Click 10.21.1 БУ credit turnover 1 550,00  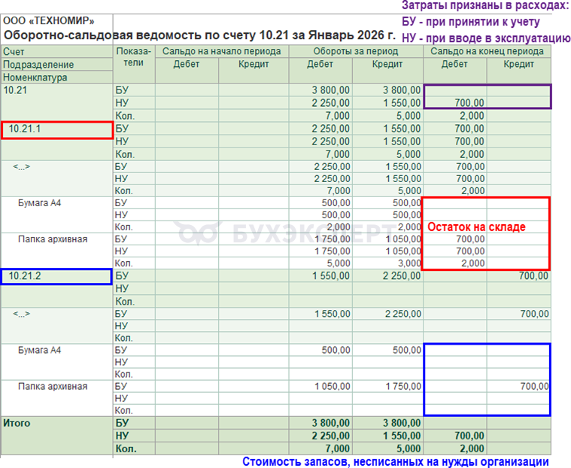tap(402, 129)
